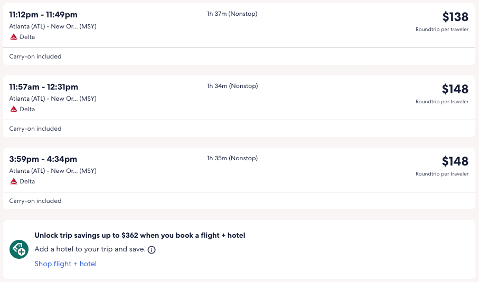
Task: Click the Delta logo on the 11:57am flight
Action: [14, 109]
